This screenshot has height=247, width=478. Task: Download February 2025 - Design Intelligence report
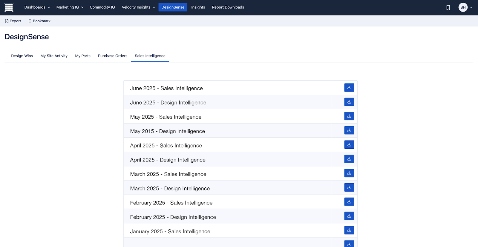(349, 216)
